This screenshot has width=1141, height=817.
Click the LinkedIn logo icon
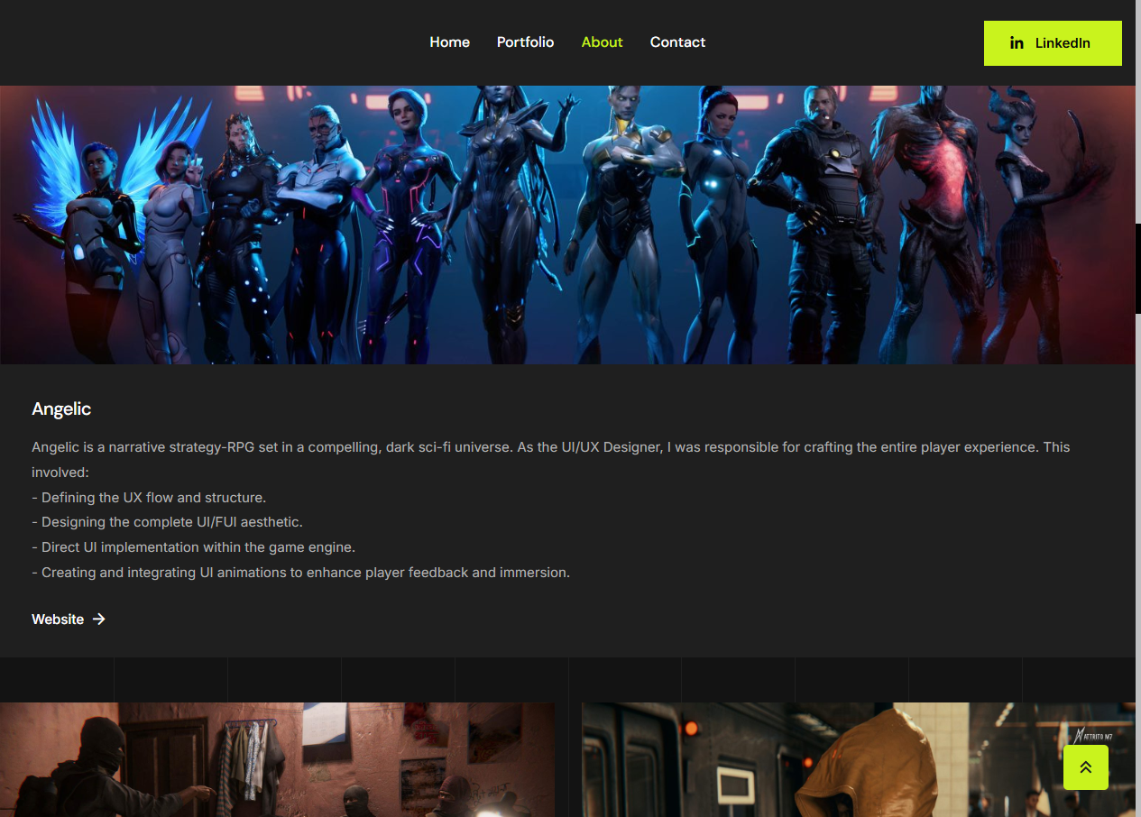(1017, 43)
